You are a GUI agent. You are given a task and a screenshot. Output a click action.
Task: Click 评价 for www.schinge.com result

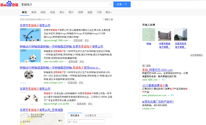pos(81,83)
